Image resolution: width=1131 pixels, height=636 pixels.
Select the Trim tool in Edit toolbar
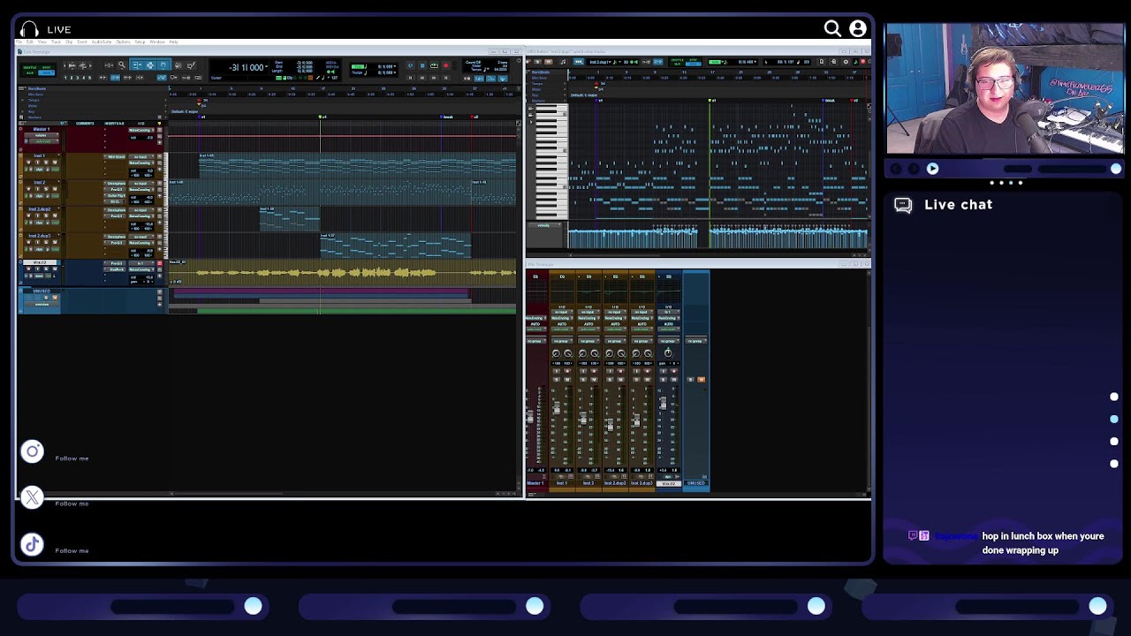click(138, 65)
